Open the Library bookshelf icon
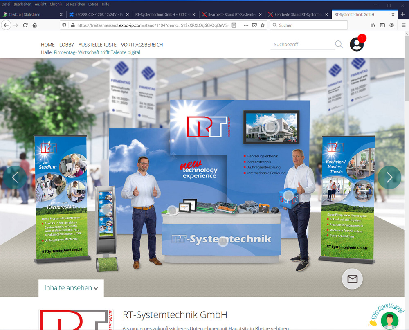 pos(373,25)
